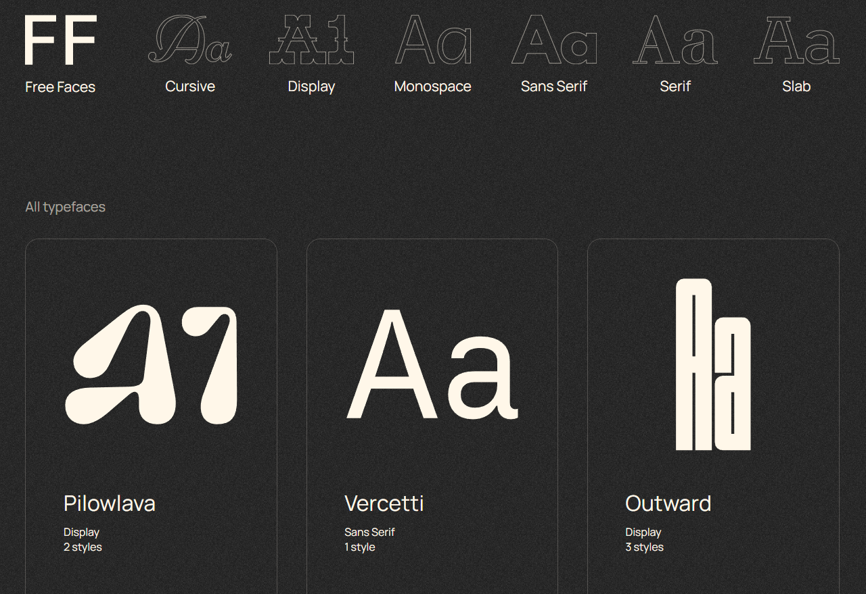The height and width of the screenshot is (594, 866).
Task: Open the Outward typeface preview image
Action: tap(713, 364)
